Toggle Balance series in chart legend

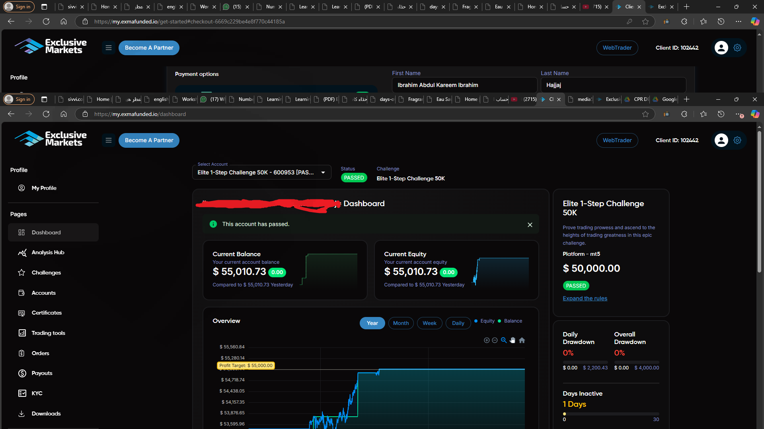(x=510, y=321)
